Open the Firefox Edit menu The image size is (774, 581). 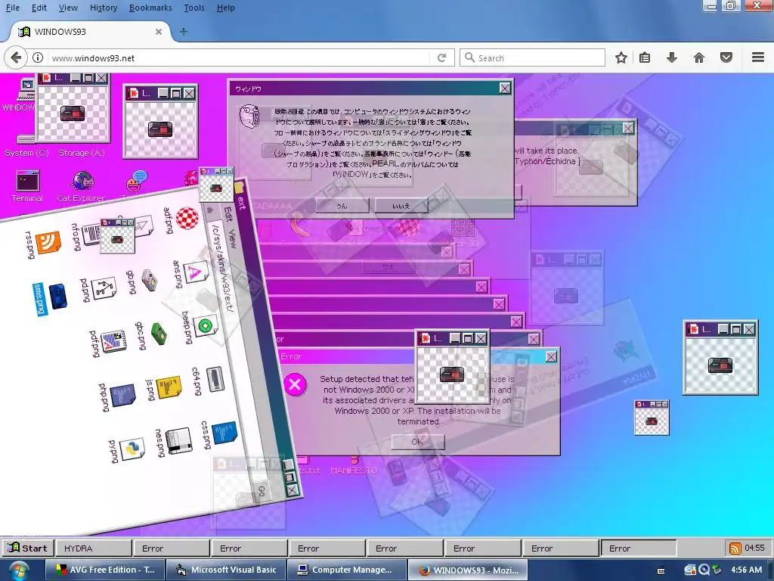coord(39,8)
